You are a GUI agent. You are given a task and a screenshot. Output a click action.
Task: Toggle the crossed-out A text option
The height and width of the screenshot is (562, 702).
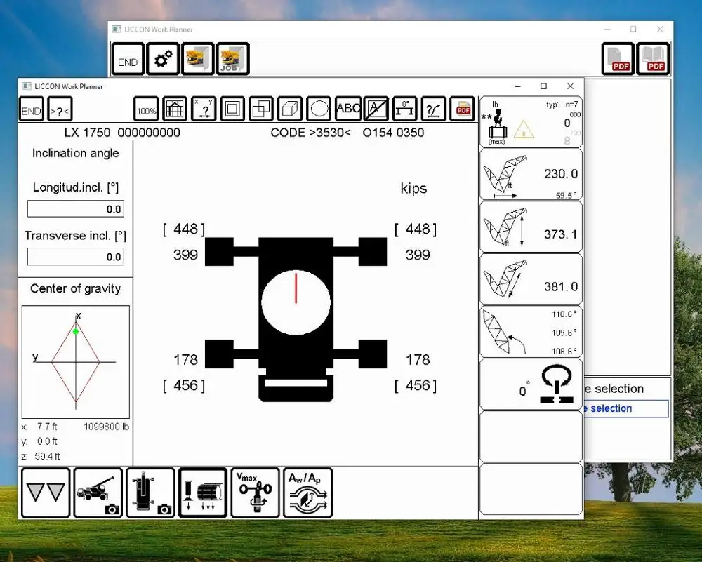[x=376, y=109]
